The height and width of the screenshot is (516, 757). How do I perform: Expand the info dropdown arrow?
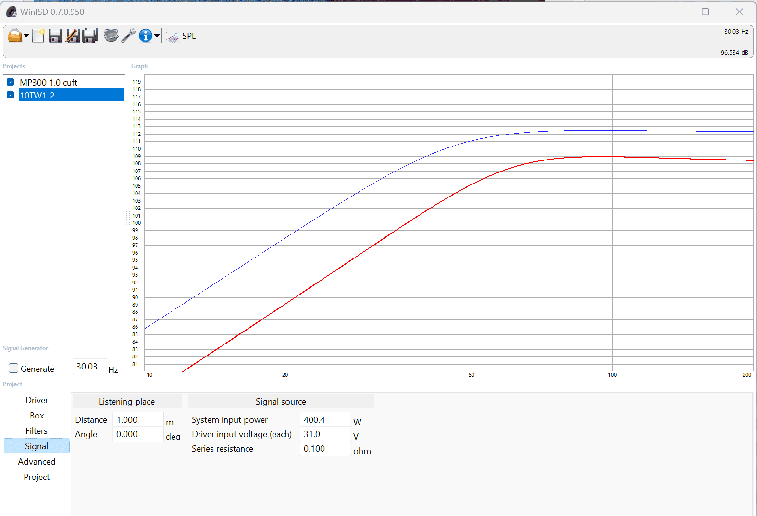(x=157, y=36)
